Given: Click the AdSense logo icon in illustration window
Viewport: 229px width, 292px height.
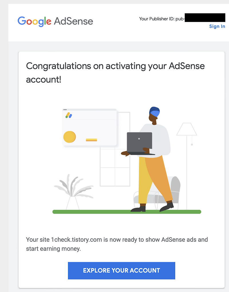Looking at the screenshot, I should pos(69,115).
